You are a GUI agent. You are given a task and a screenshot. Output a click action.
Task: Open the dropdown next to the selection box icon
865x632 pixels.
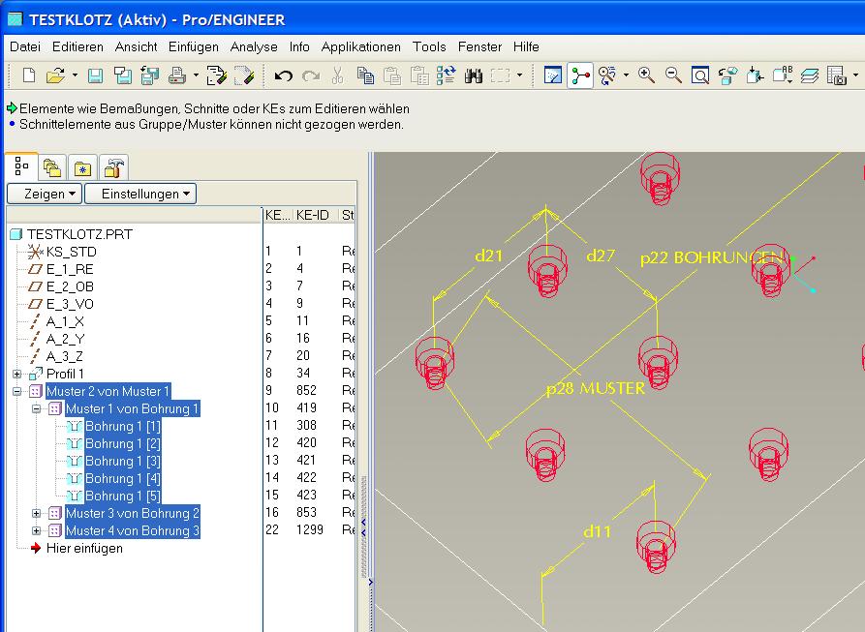519,75
